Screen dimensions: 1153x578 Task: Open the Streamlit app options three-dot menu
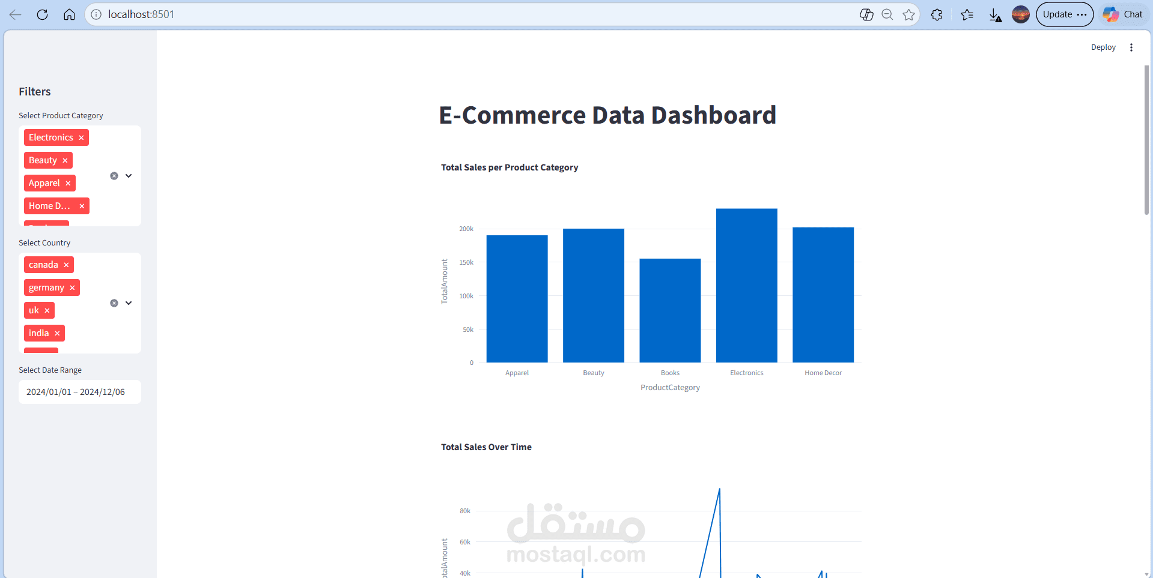coord(1132,47)
